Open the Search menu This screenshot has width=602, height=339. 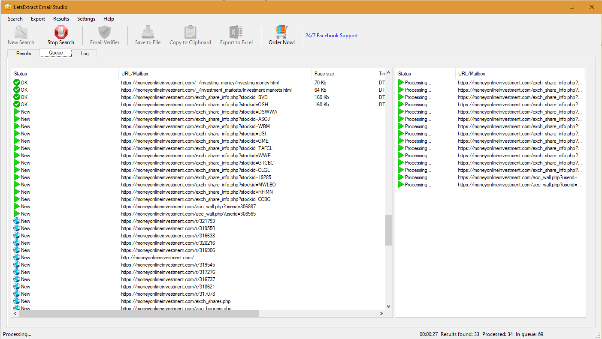point(15,19)
